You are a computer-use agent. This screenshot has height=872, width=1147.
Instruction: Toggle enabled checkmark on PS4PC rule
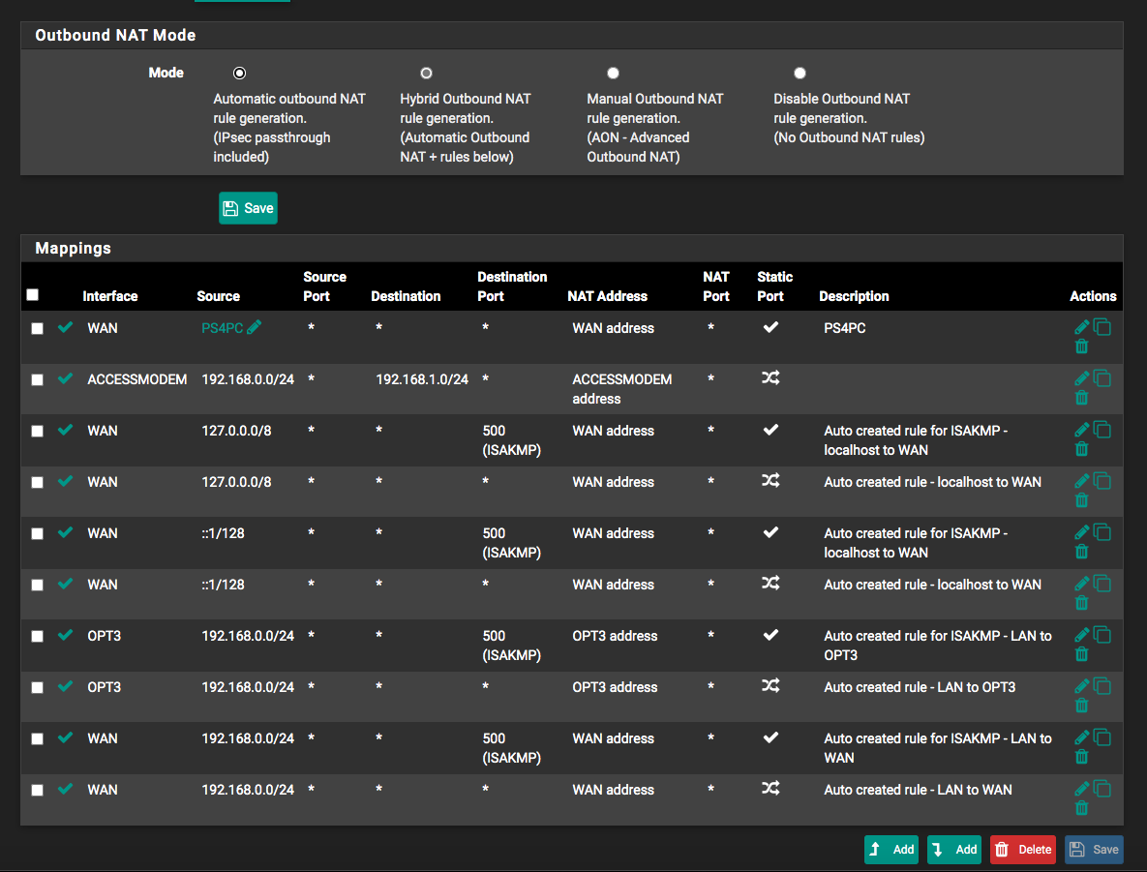click(65, 327)
